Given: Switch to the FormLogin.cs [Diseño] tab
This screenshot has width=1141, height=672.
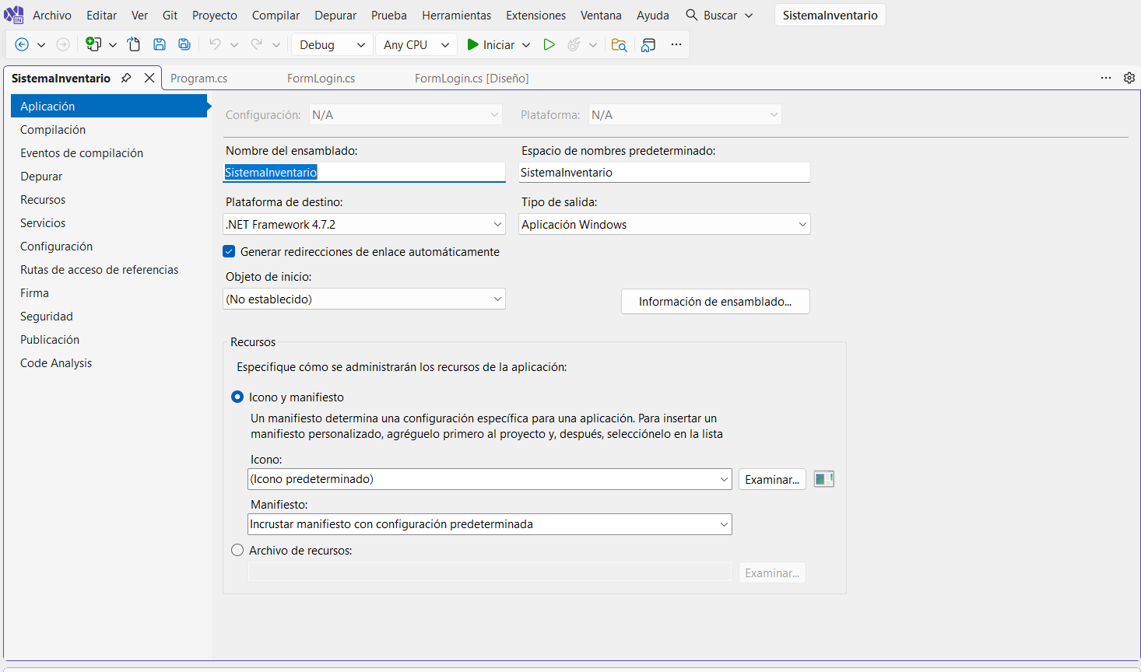Looking at the screenshot, I should (x=471, y=78).
